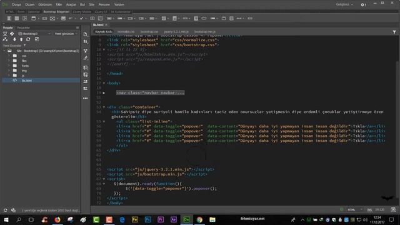This screenshot has height=225, width=400.
Task: Open the normalize.css related file
Action: 126,32
